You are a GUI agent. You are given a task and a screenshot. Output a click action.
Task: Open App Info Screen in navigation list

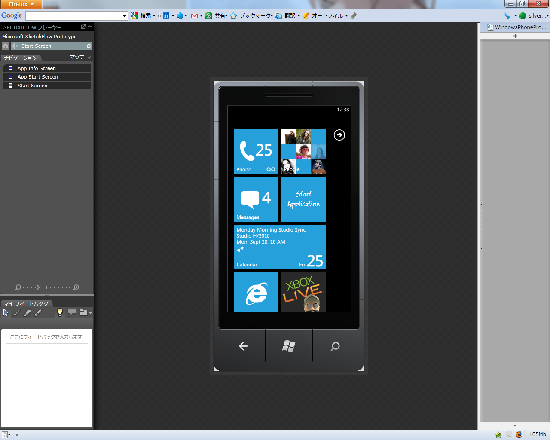tap(47, 68)
